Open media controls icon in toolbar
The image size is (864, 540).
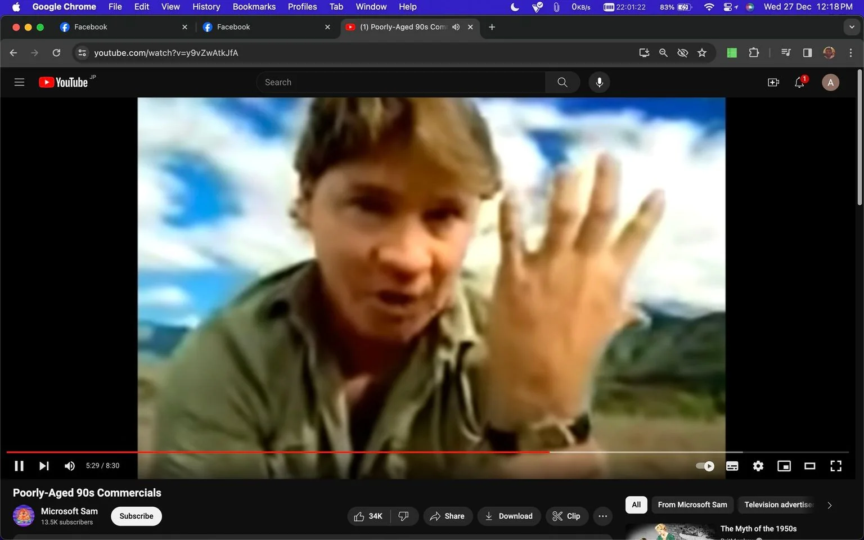[786, 52]
